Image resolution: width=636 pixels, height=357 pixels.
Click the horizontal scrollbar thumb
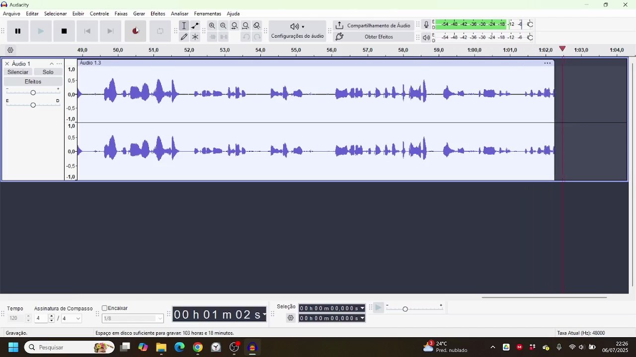point(544,297)
